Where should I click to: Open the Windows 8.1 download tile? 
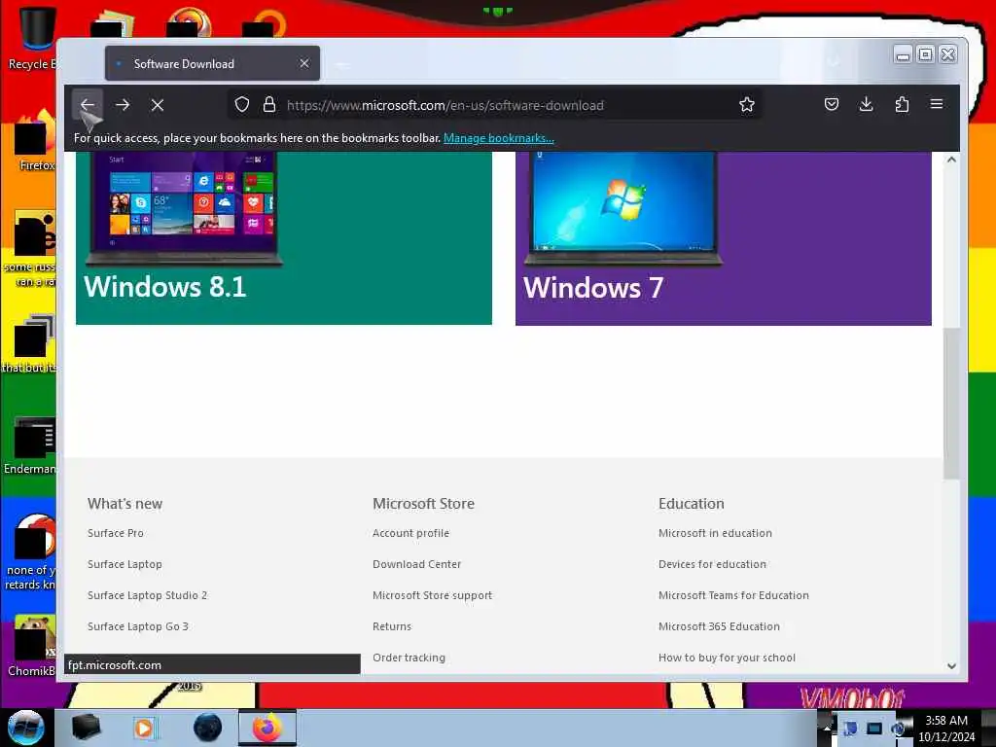(x=284, y=238)
